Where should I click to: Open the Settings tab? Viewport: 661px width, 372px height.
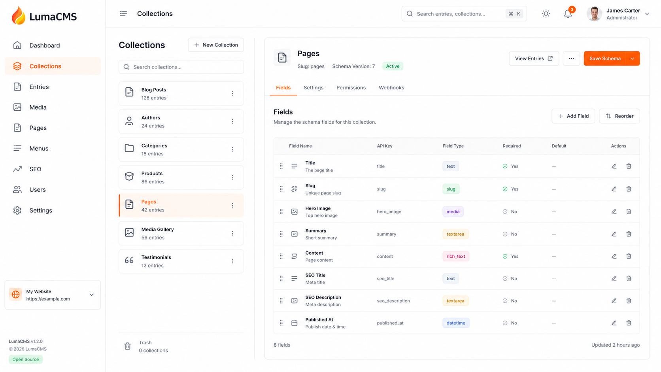tap(314, 88)
